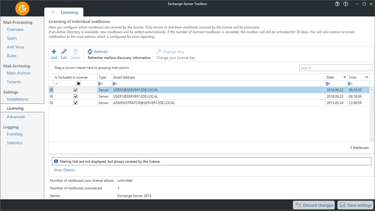Open the Statistics page
Screen dimensions: 375x211
pos(15,143)
